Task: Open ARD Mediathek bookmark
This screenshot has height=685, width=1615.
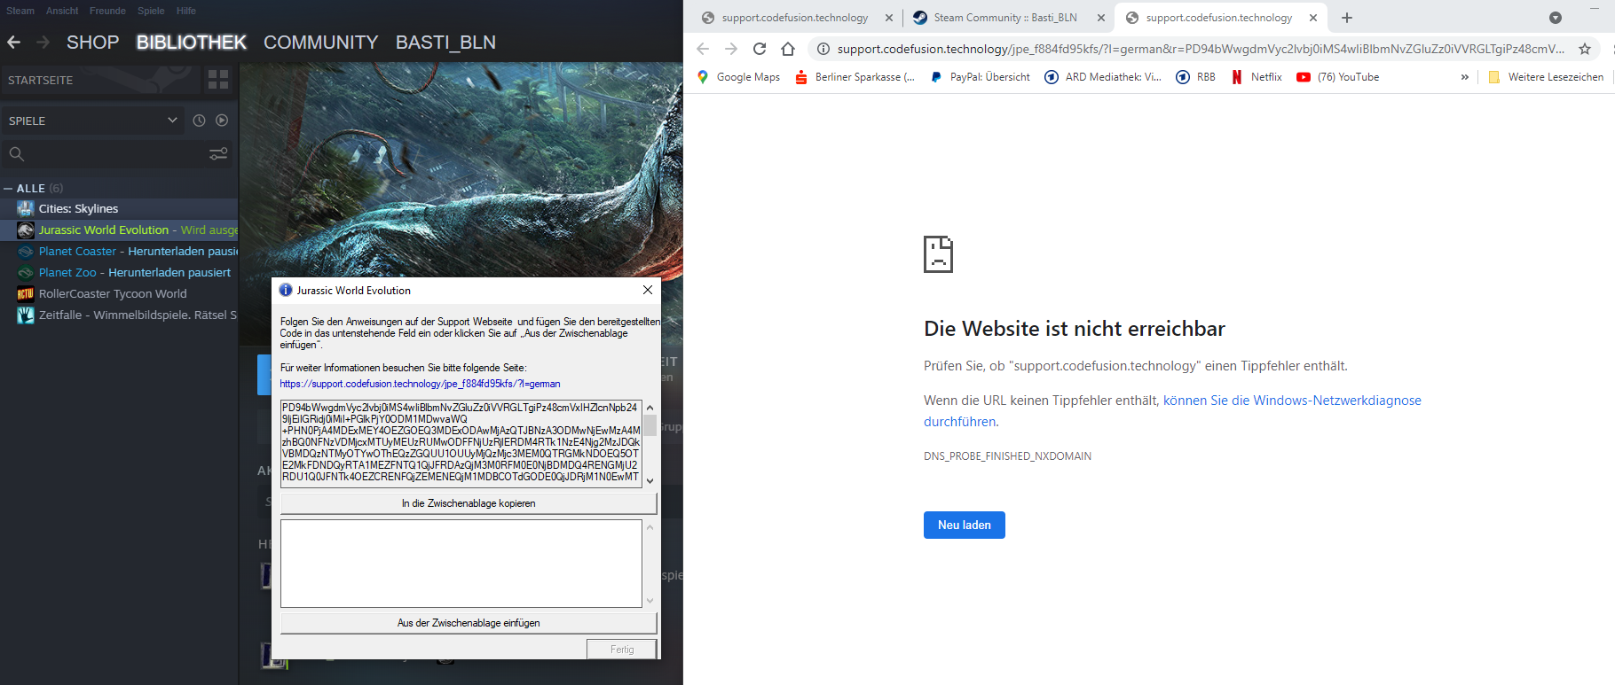Action: 1103,77
